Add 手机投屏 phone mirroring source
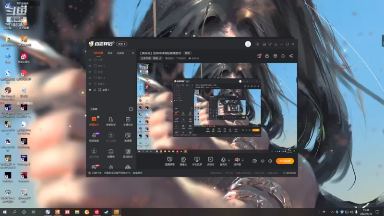The width and height of the screenshot is (384, 216). click(197, 161)
